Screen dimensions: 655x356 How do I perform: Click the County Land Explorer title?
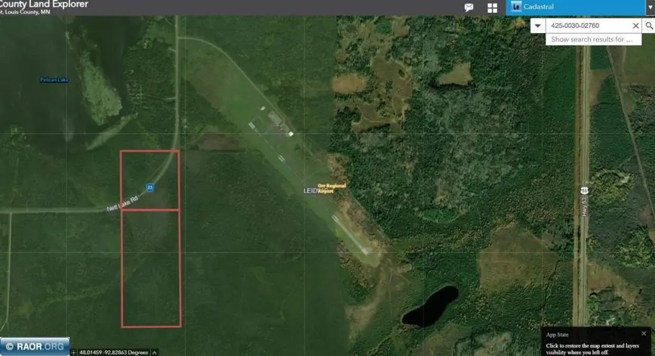[44, 4]
